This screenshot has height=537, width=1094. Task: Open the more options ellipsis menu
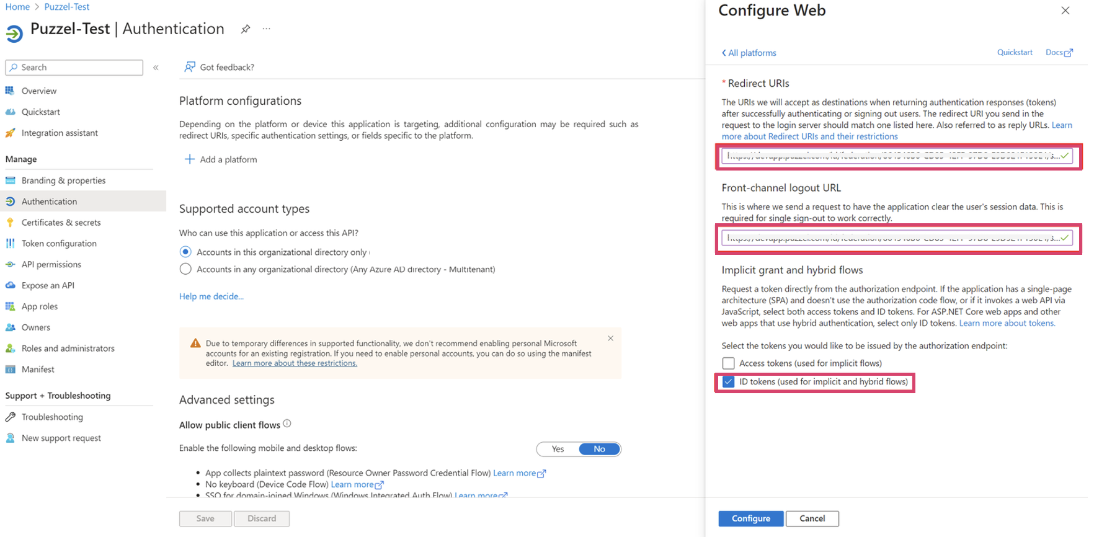click(x=267, y=29)
